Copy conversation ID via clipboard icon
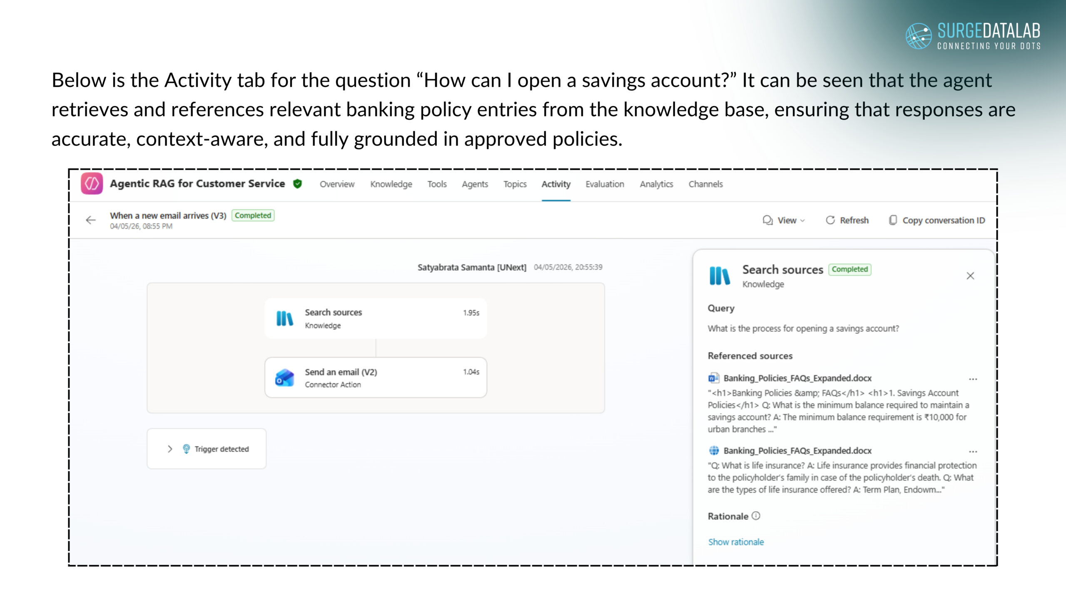 coord(893,220)
